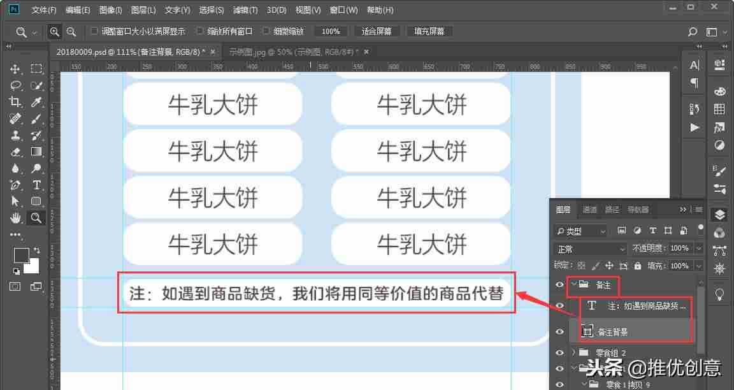This screenshot has width=734, height=390.
Task: Select the Healing Brush tool
Action: click(15, 119)
